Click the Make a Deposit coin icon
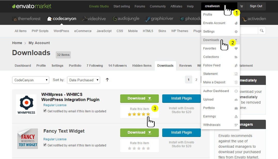This screenshot has height=159, width=278. tap(236, 82)
